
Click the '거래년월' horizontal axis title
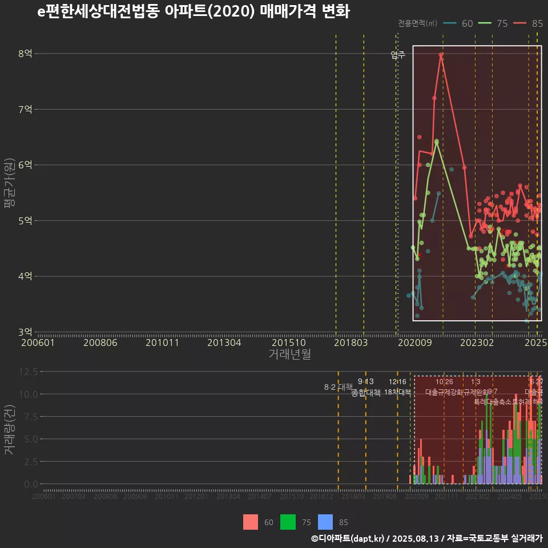click(x=290, y=354)
